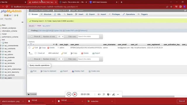Screen dimensions: 187x105
Task: Click the log out icon beside the home icon
Action: 7,15
